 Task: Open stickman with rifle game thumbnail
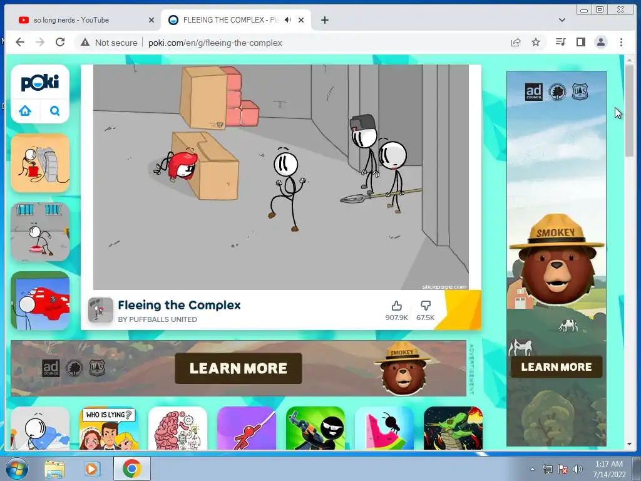315,428
